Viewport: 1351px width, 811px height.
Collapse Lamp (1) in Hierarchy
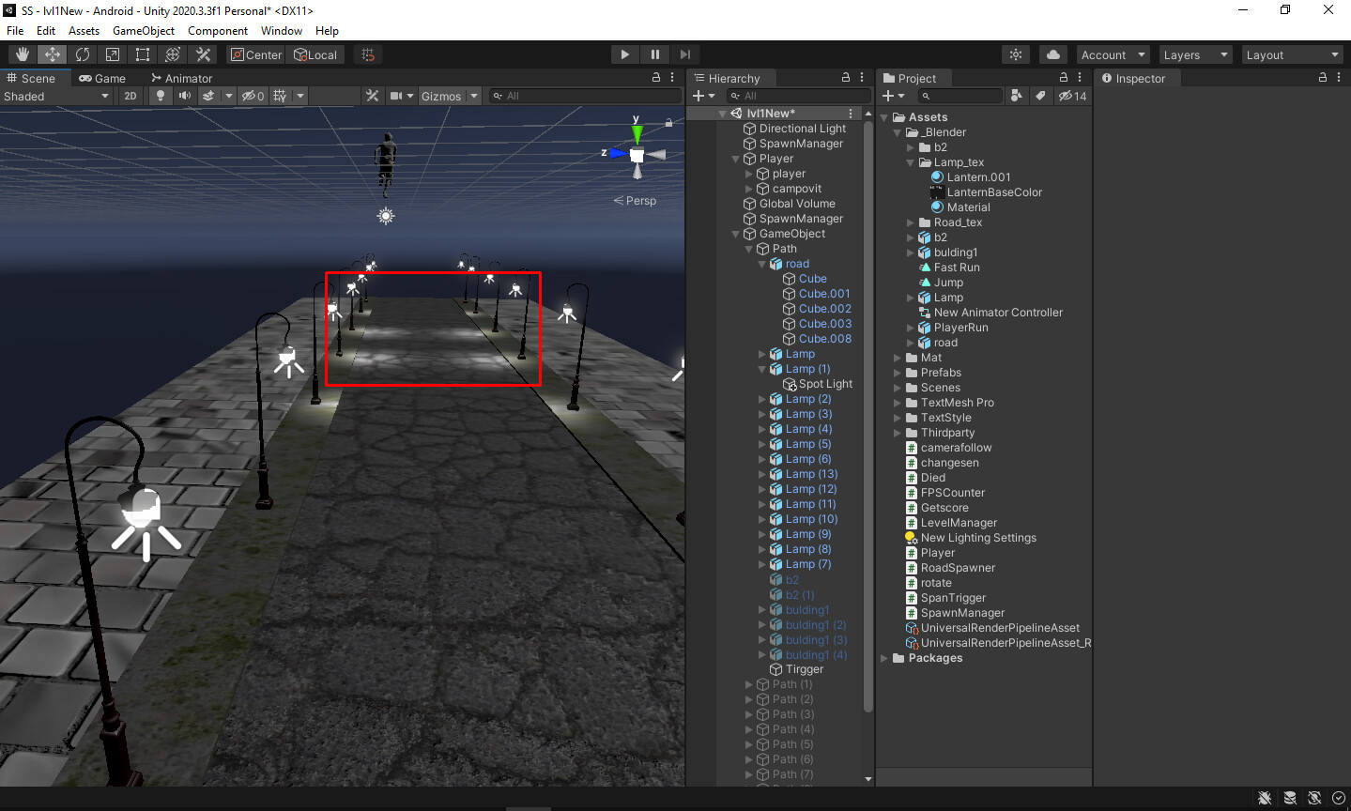coord(761,369)
